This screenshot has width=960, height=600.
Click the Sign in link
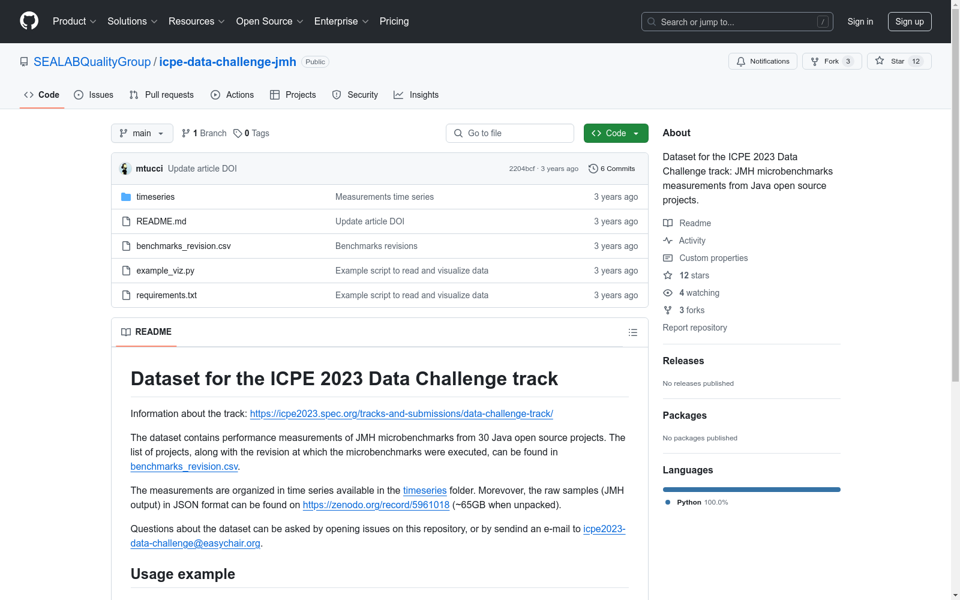pos(860,22)
